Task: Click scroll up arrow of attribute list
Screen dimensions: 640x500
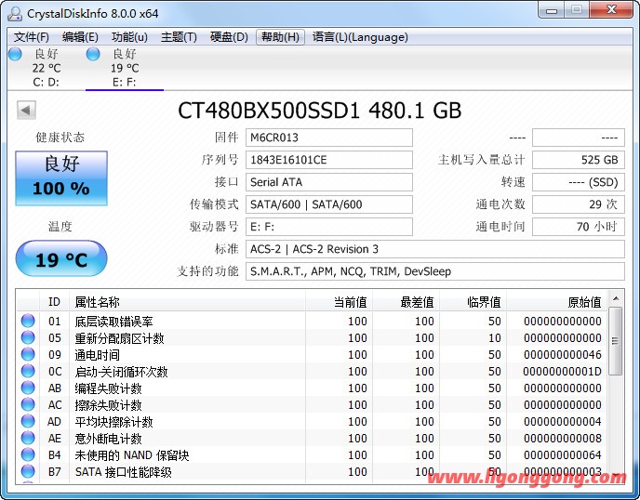Action: point(616,298)
